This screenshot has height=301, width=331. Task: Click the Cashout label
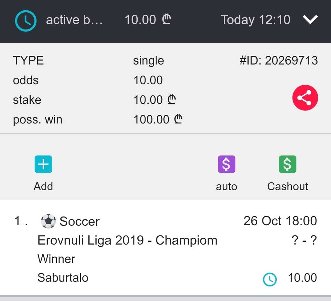click(287, 186)
